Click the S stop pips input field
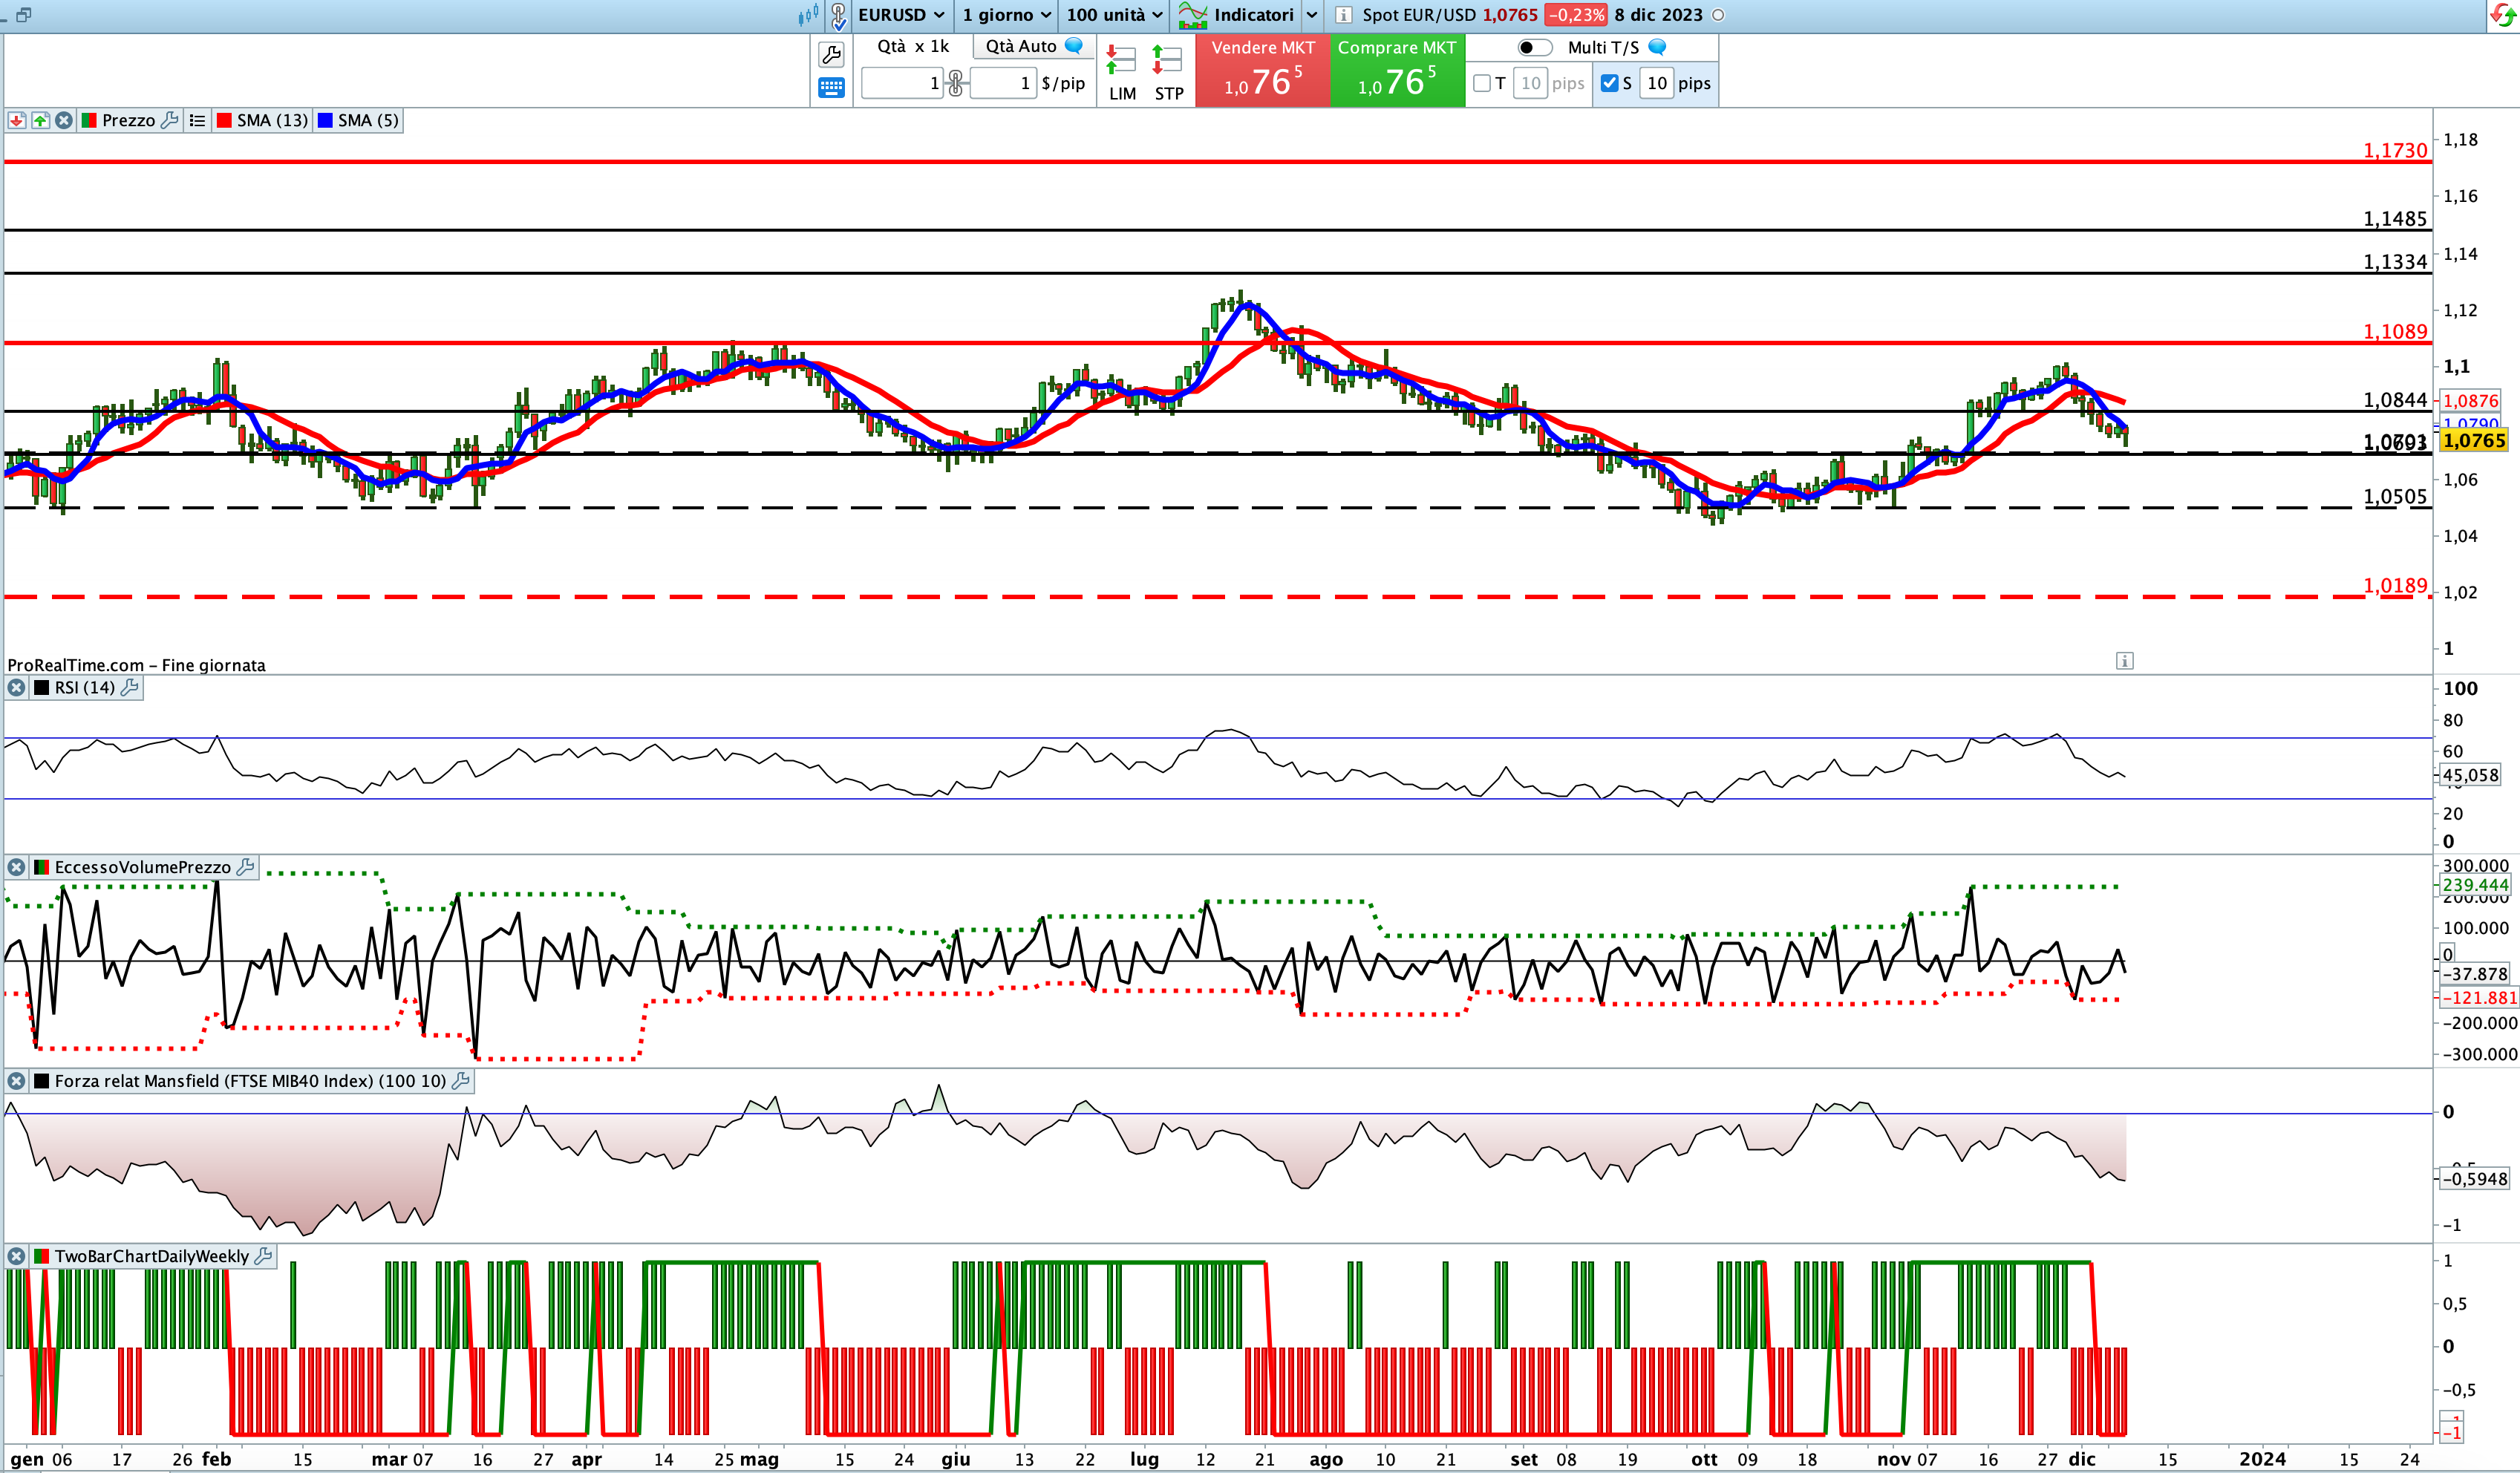This screenshot has width=2520, height=1473. [1657, 83]
